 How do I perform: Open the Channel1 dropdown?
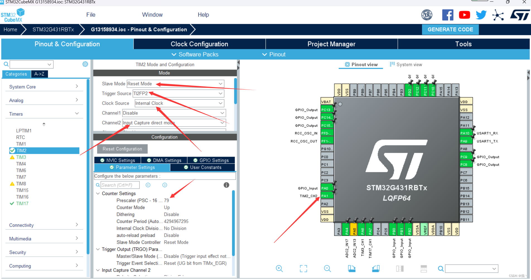pyautogui.click(x=174, y=113)
